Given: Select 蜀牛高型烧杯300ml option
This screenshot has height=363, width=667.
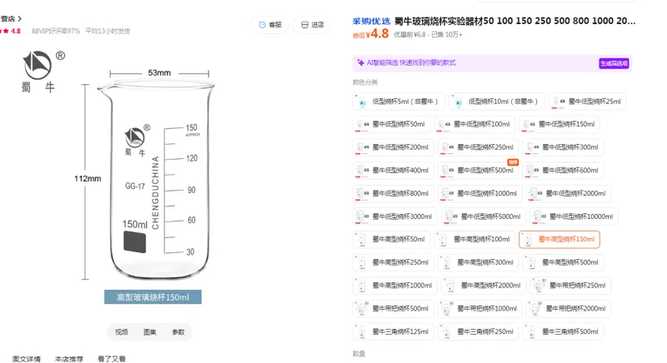Looking at the screenshot, I should point(478,262).
